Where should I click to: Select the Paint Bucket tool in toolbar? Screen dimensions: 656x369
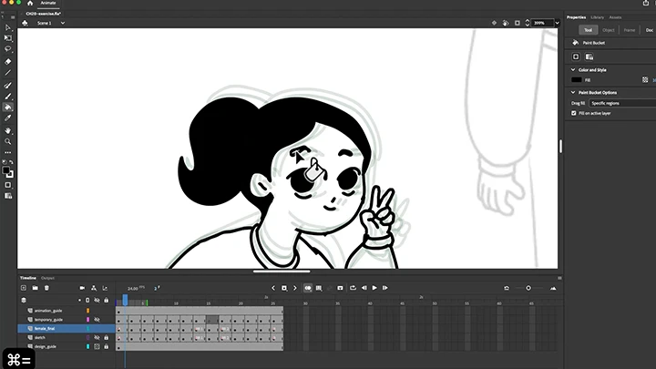click(x=8, y=107)
